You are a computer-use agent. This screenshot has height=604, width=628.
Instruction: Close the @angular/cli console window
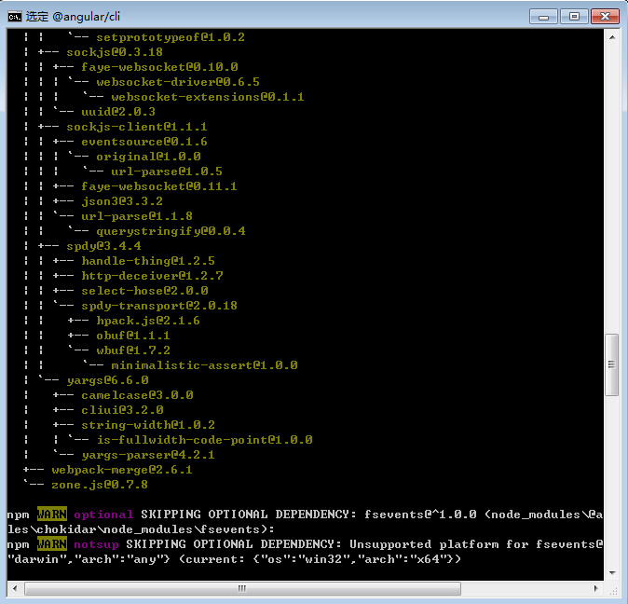[602, 16]
